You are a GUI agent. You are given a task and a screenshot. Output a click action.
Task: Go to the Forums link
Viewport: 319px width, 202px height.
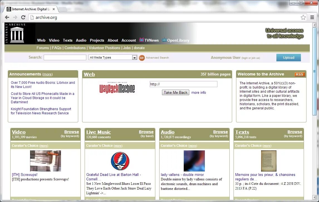click(x=43, y=48)
